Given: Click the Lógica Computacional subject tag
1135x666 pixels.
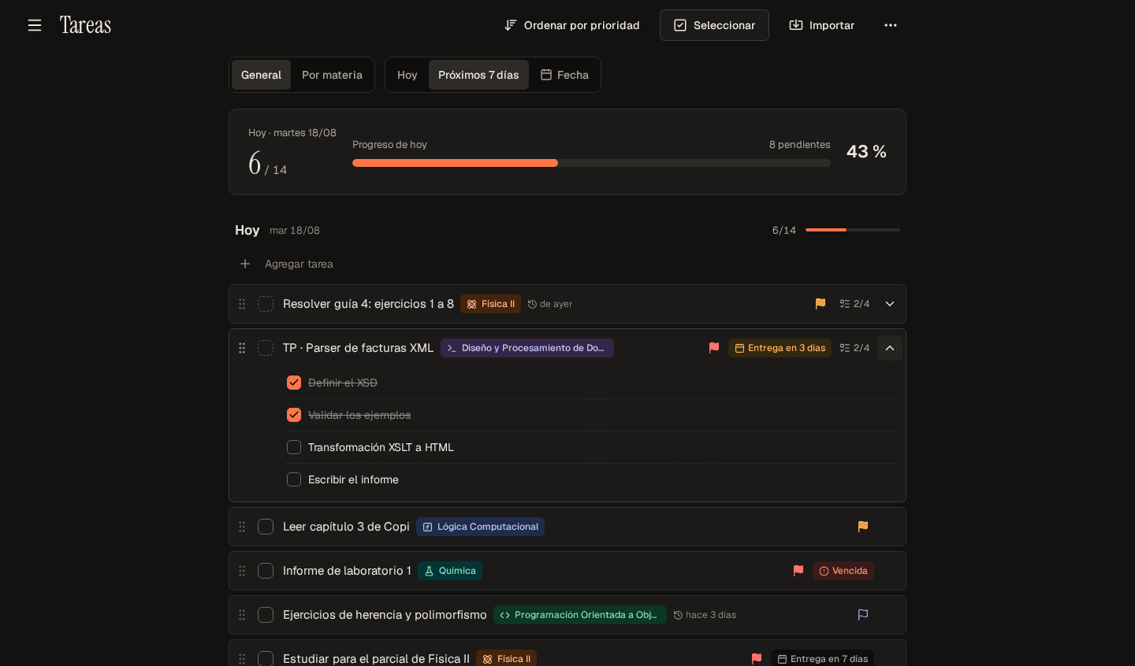Looking at the screenshot, I should (480, 527).
